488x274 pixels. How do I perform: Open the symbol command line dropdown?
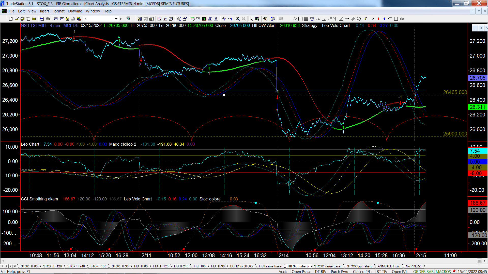(116, 19)
